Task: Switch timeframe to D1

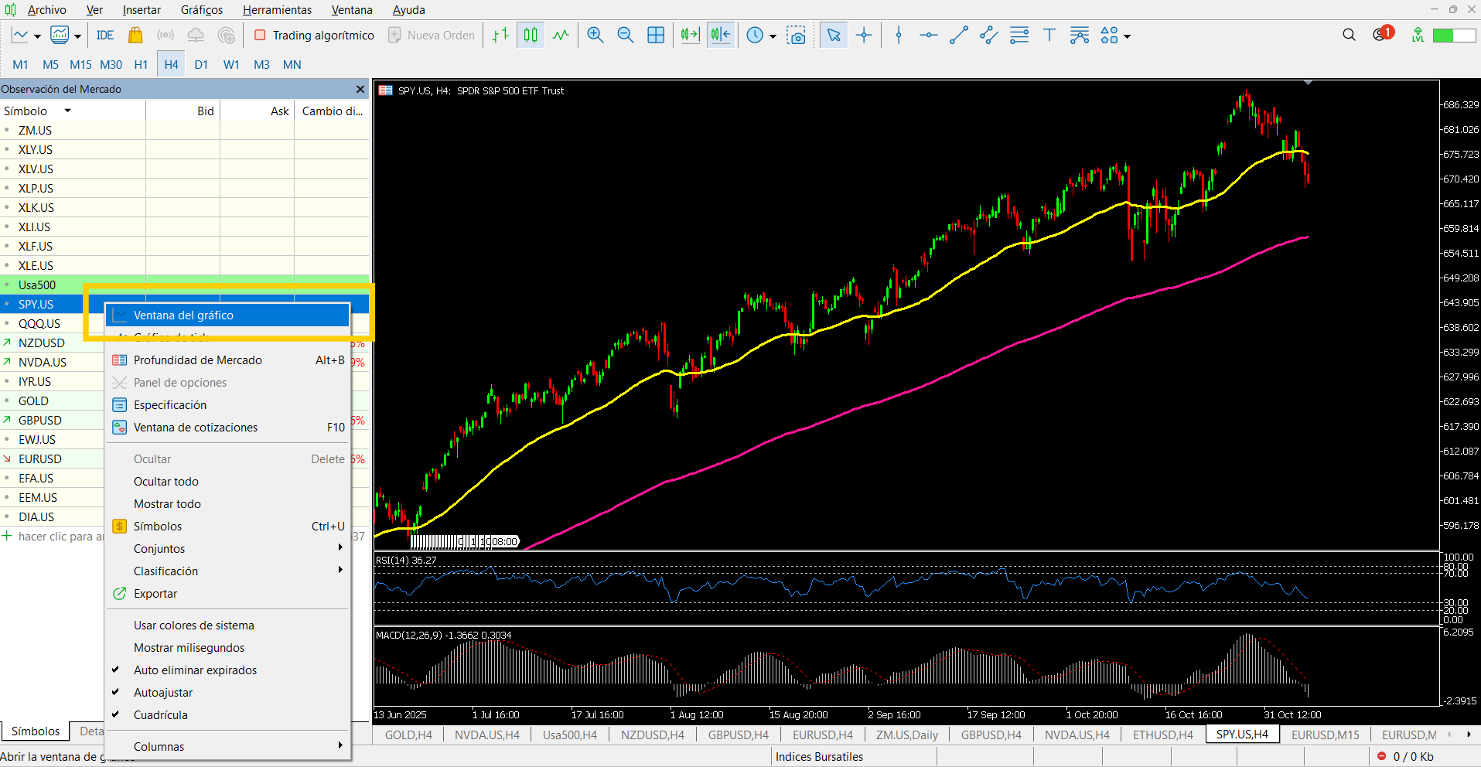Action: [201, 65]
